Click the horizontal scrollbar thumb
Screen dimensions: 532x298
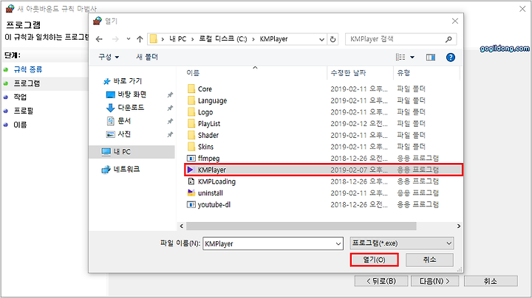(301, 226)
